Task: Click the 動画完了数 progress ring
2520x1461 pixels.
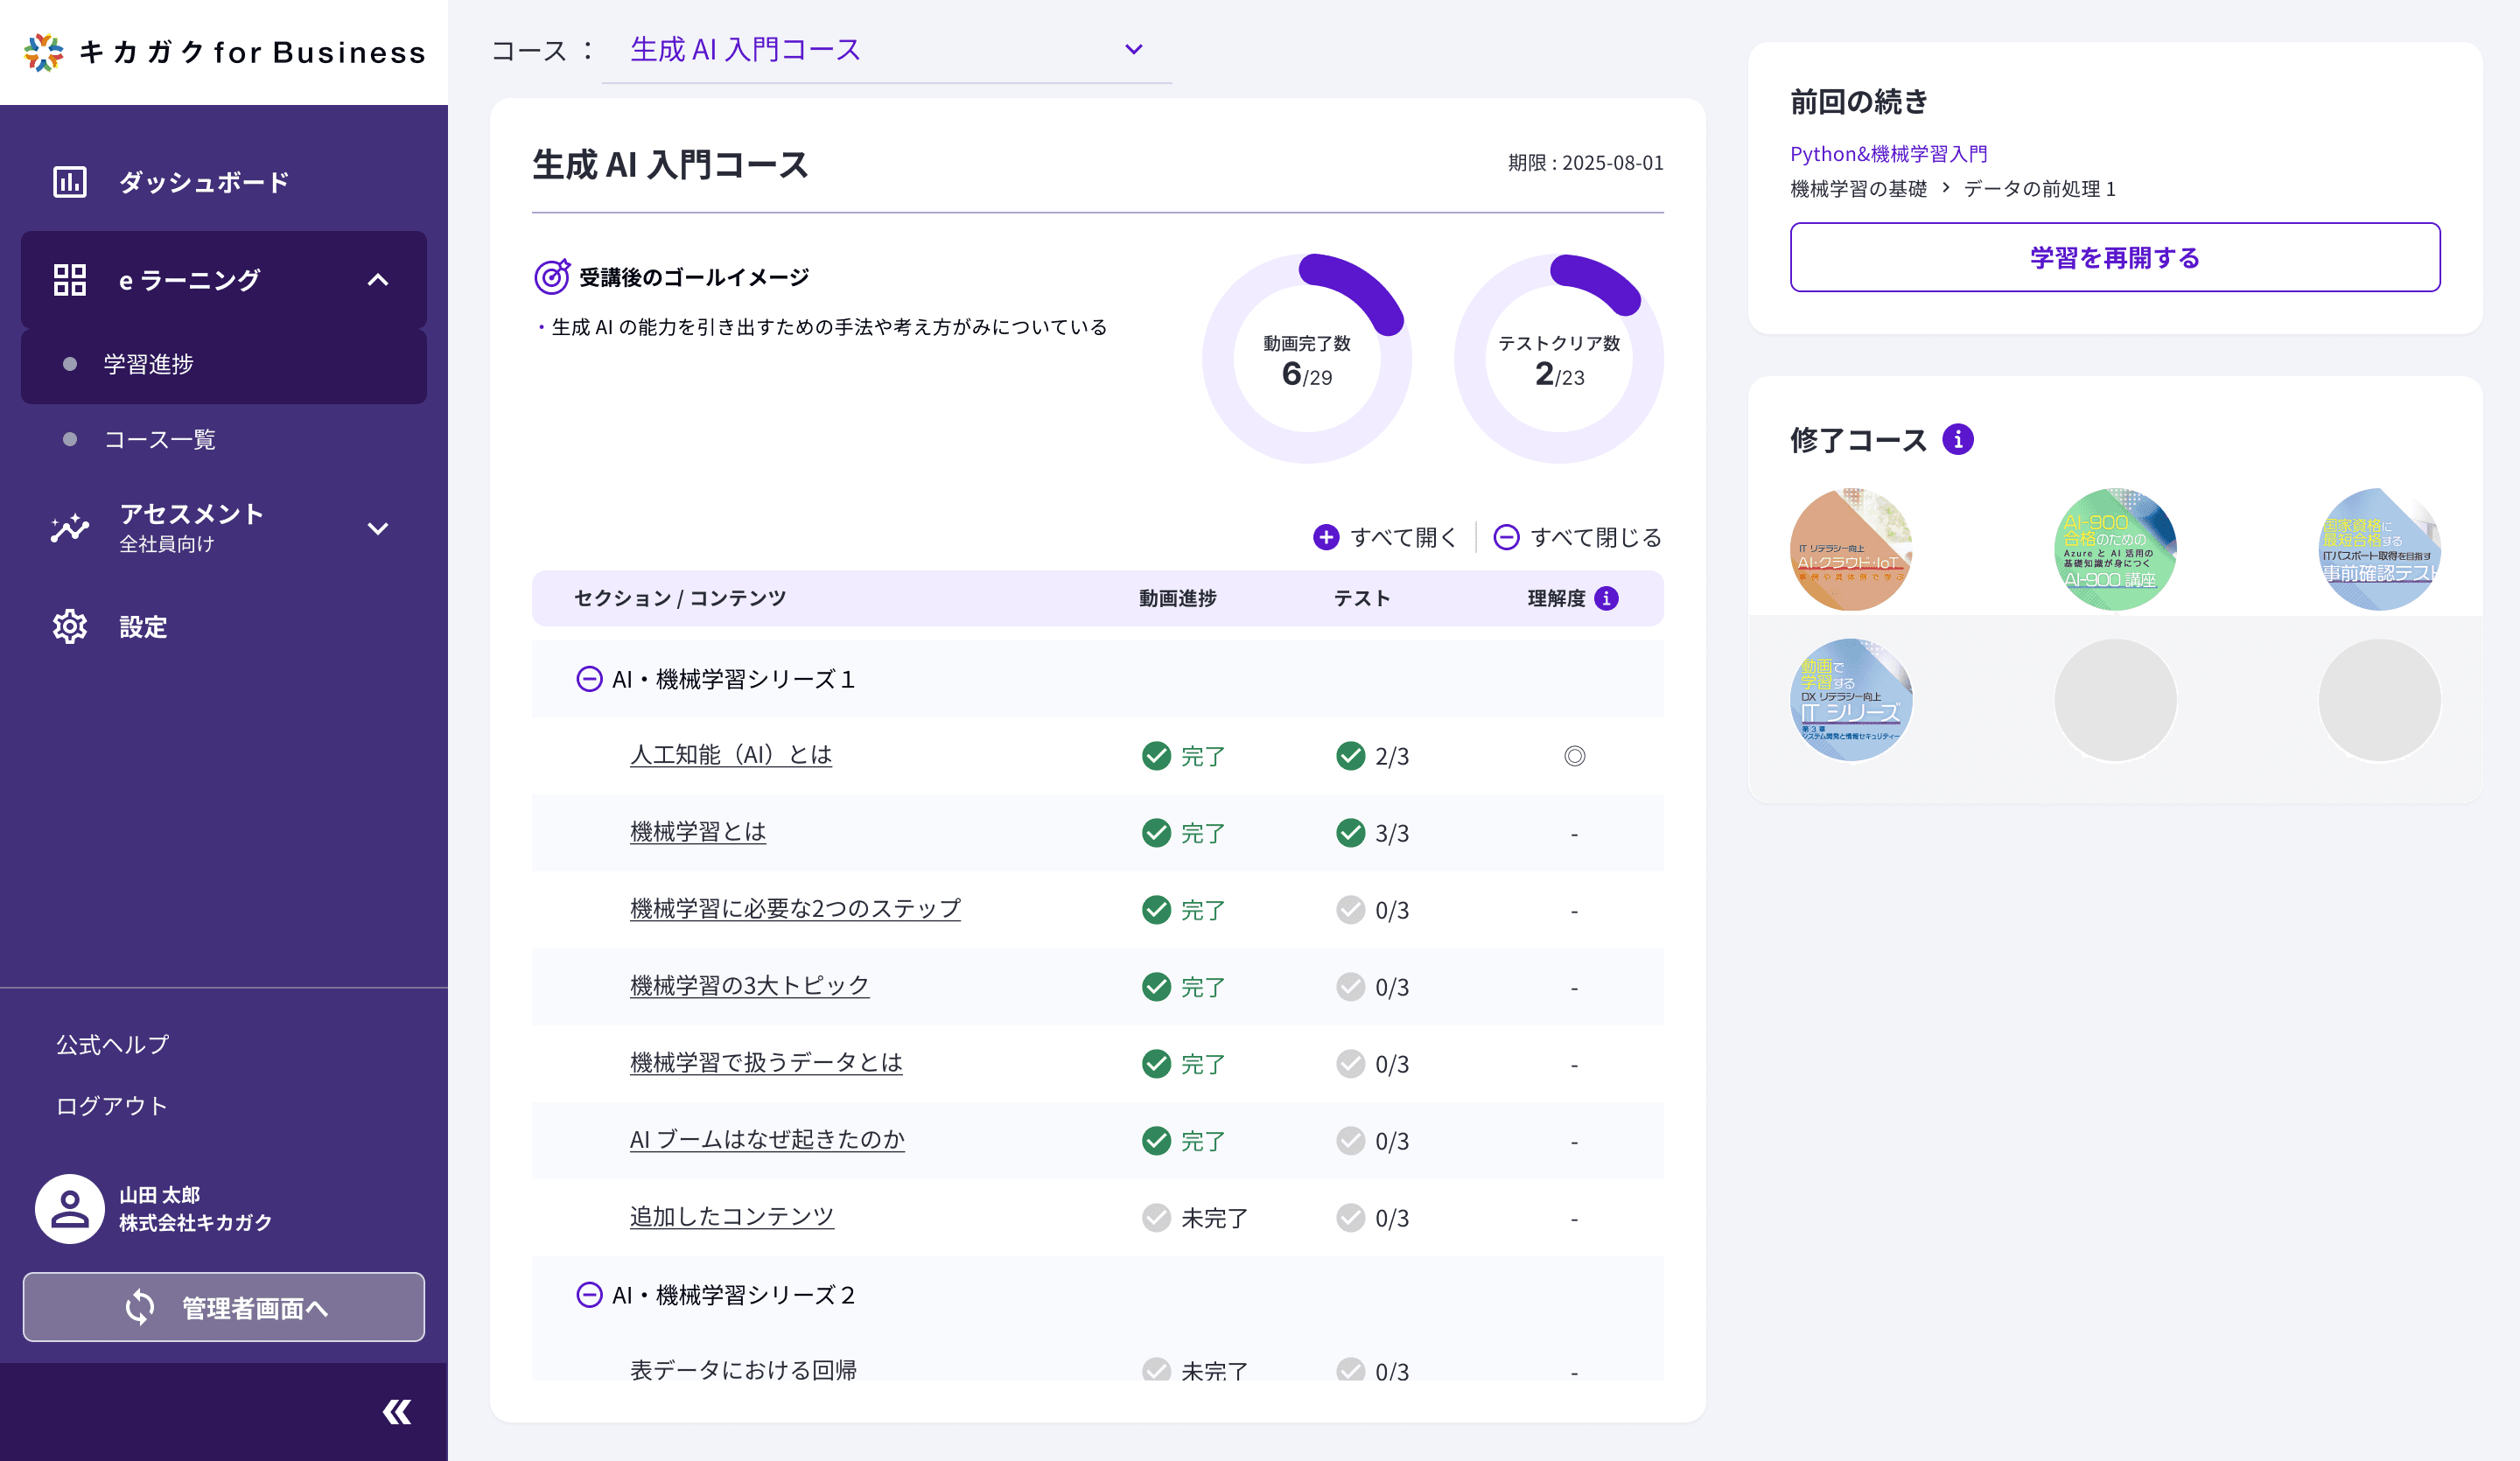Action: (1306, 359)
